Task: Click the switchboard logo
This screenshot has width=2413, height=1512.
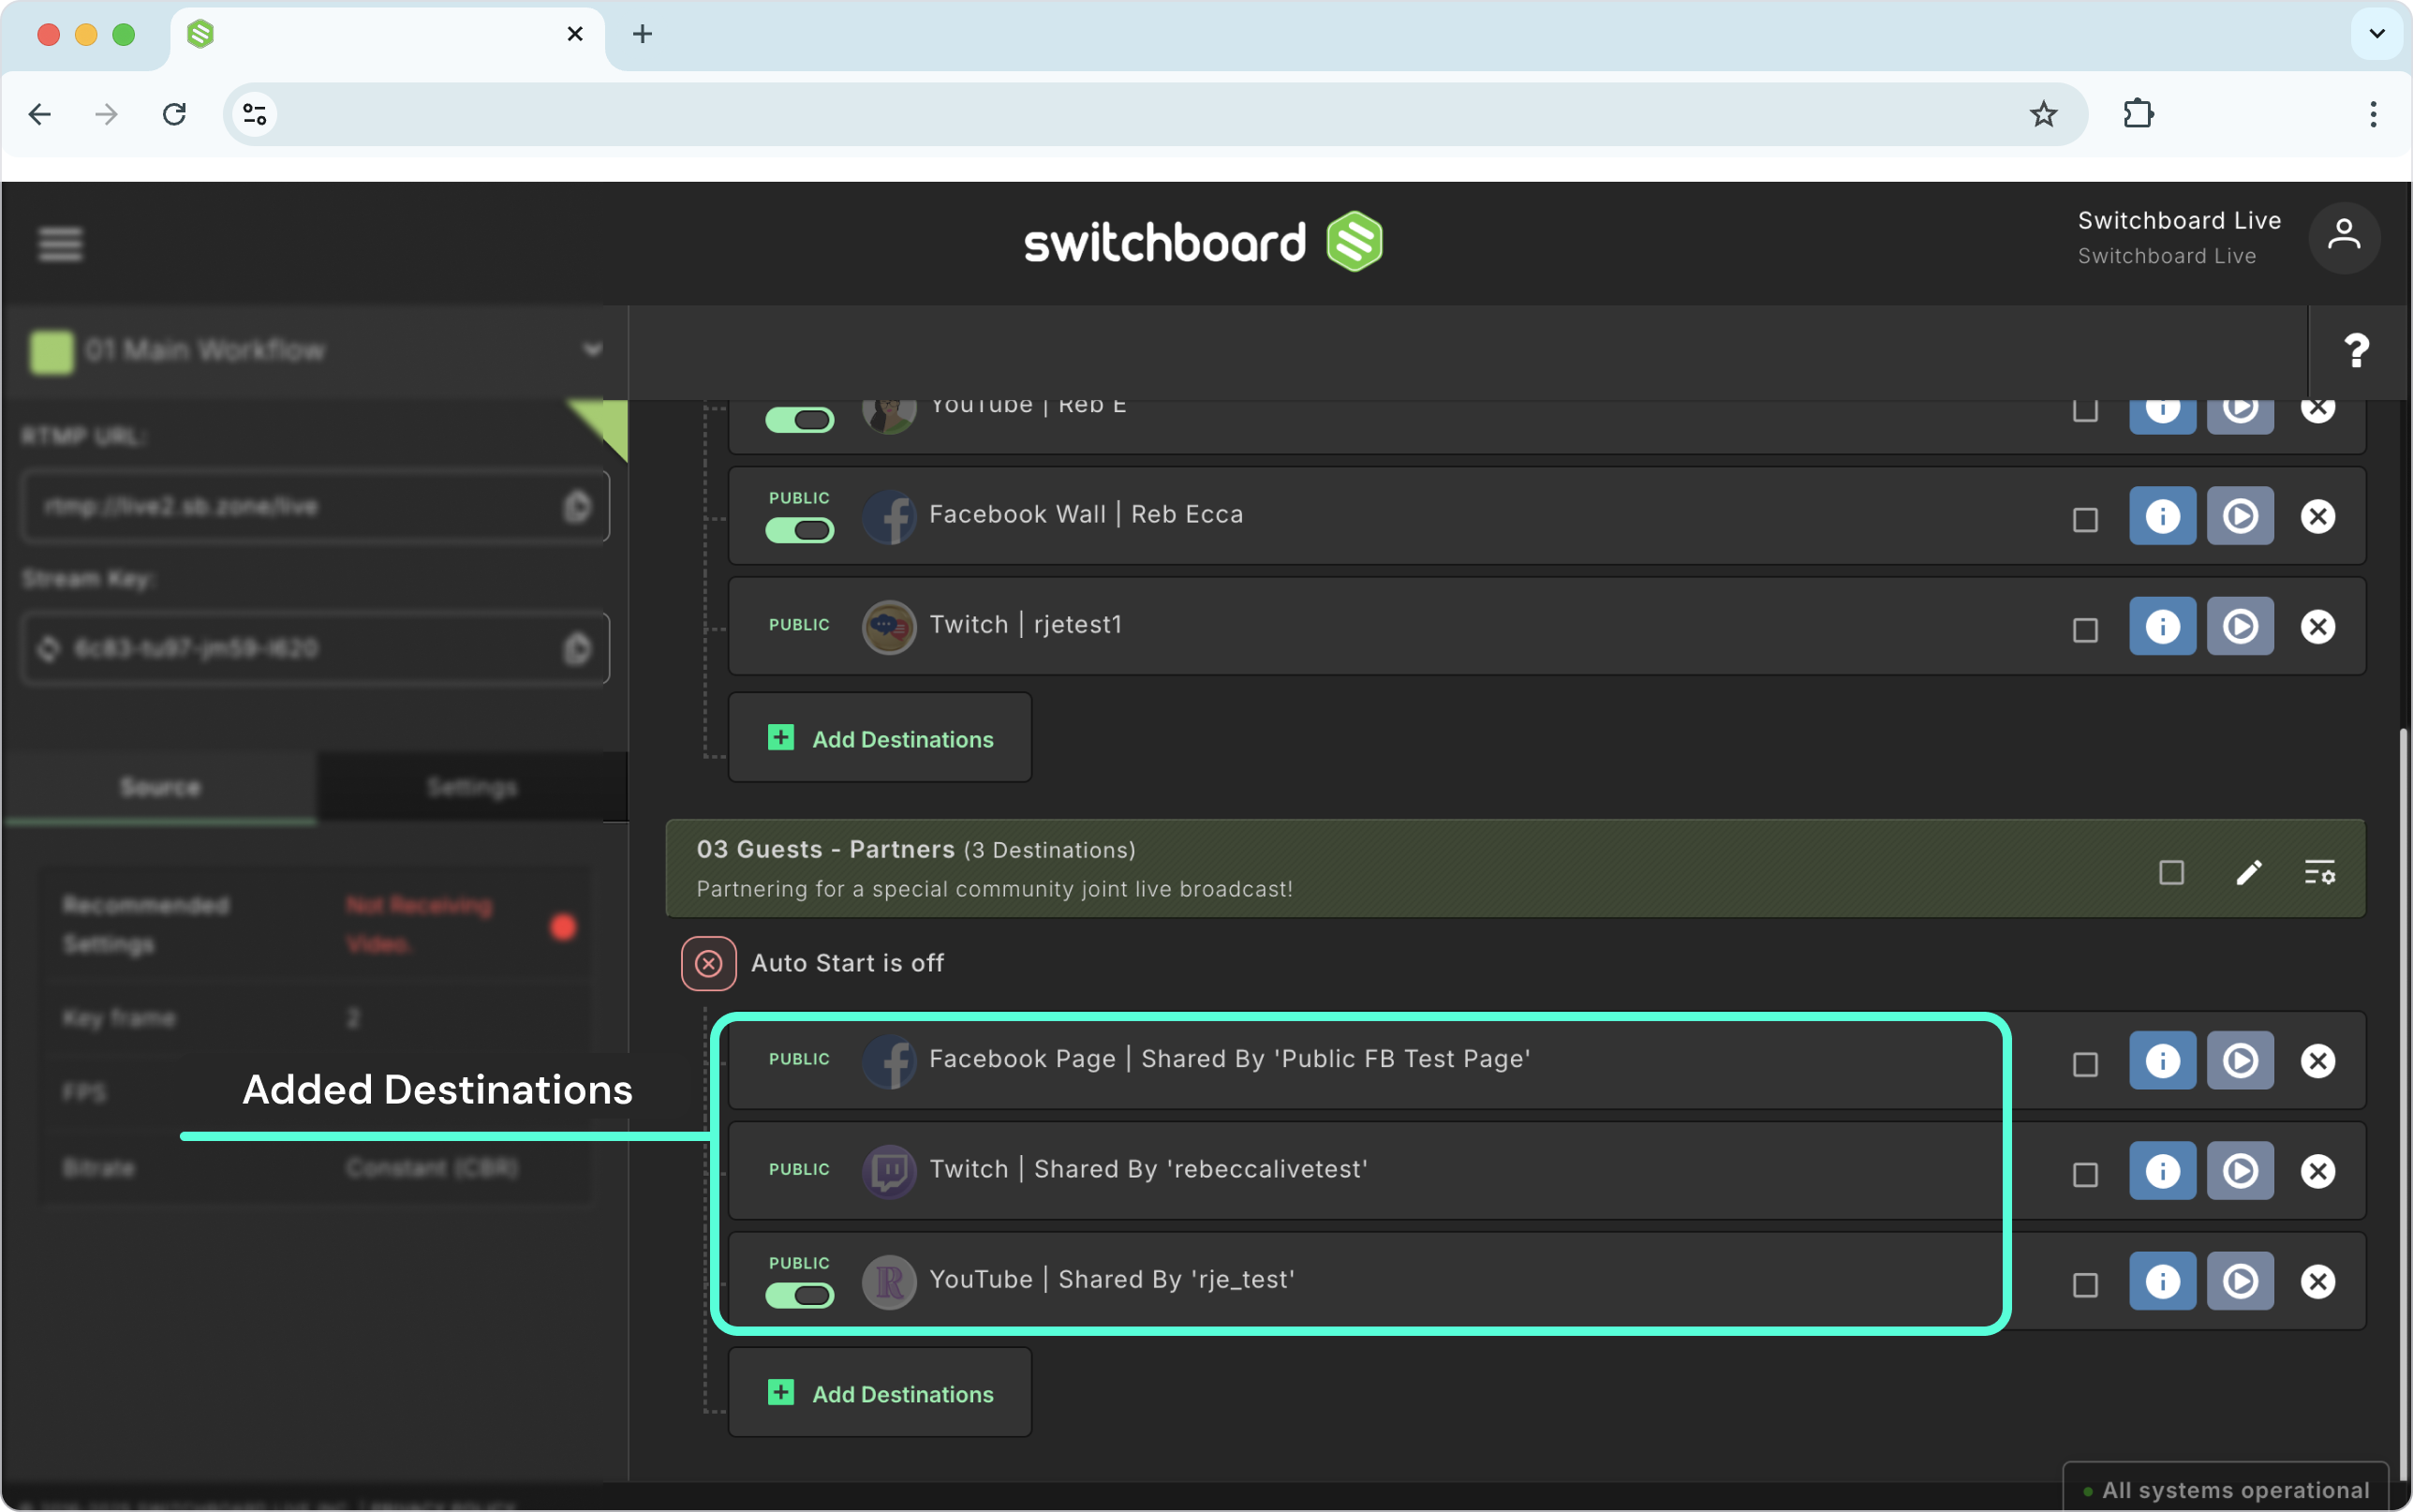Action: pyautogui.click(x=1203, y=241)
